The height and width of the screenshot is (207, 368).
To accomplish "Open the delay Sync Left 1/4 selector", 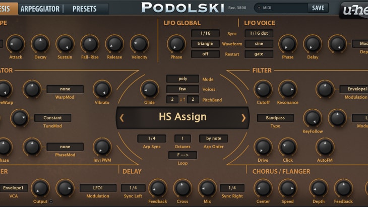I will tap(133, 188).
